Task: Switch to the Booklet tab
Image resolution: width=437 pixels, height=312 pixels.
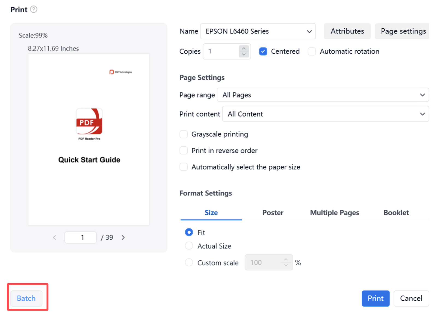Action: pyautogui.click(x=396, y=213)
